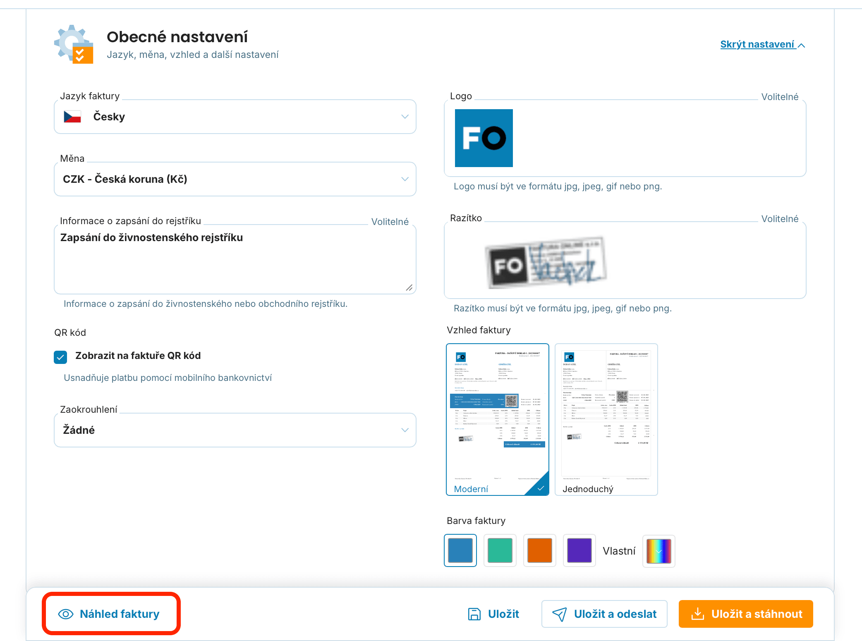The image size is (862, 641).
Task: Click the eye icon in Náhled faktury
Action: coord(66,614)
